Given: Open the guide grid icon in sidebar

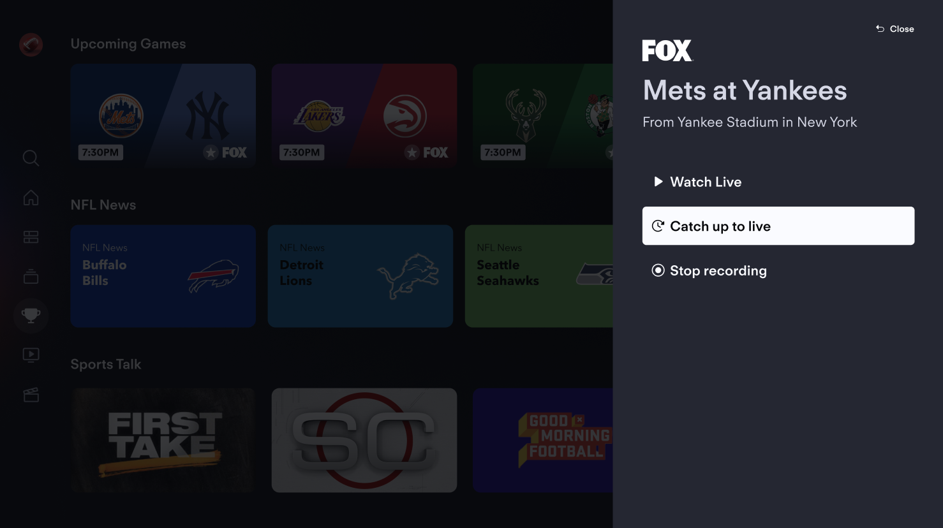Looking at the screenshot, I should click(x=31, y=237).
